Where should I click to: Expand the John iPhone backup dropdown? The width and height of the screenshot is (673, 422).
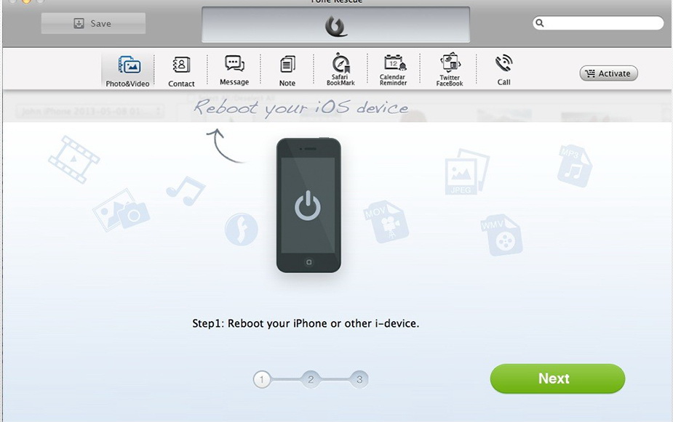coord(90,111)
